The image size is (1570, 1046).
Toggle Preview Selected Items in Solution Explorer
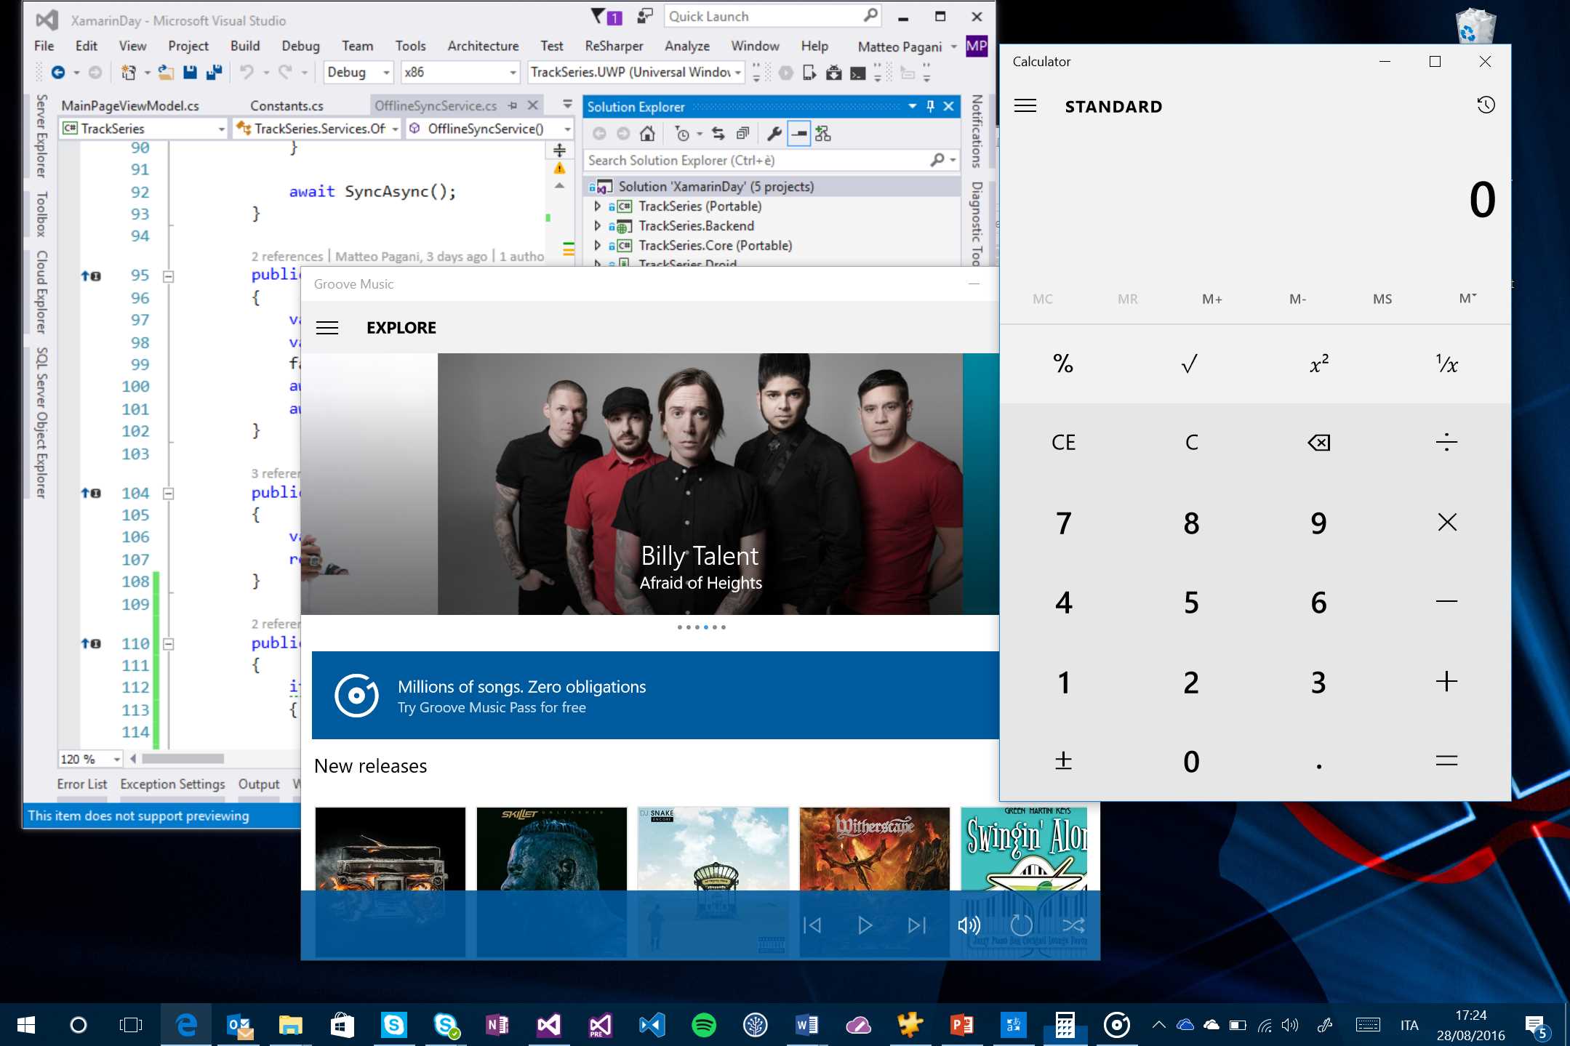[798, 134]
